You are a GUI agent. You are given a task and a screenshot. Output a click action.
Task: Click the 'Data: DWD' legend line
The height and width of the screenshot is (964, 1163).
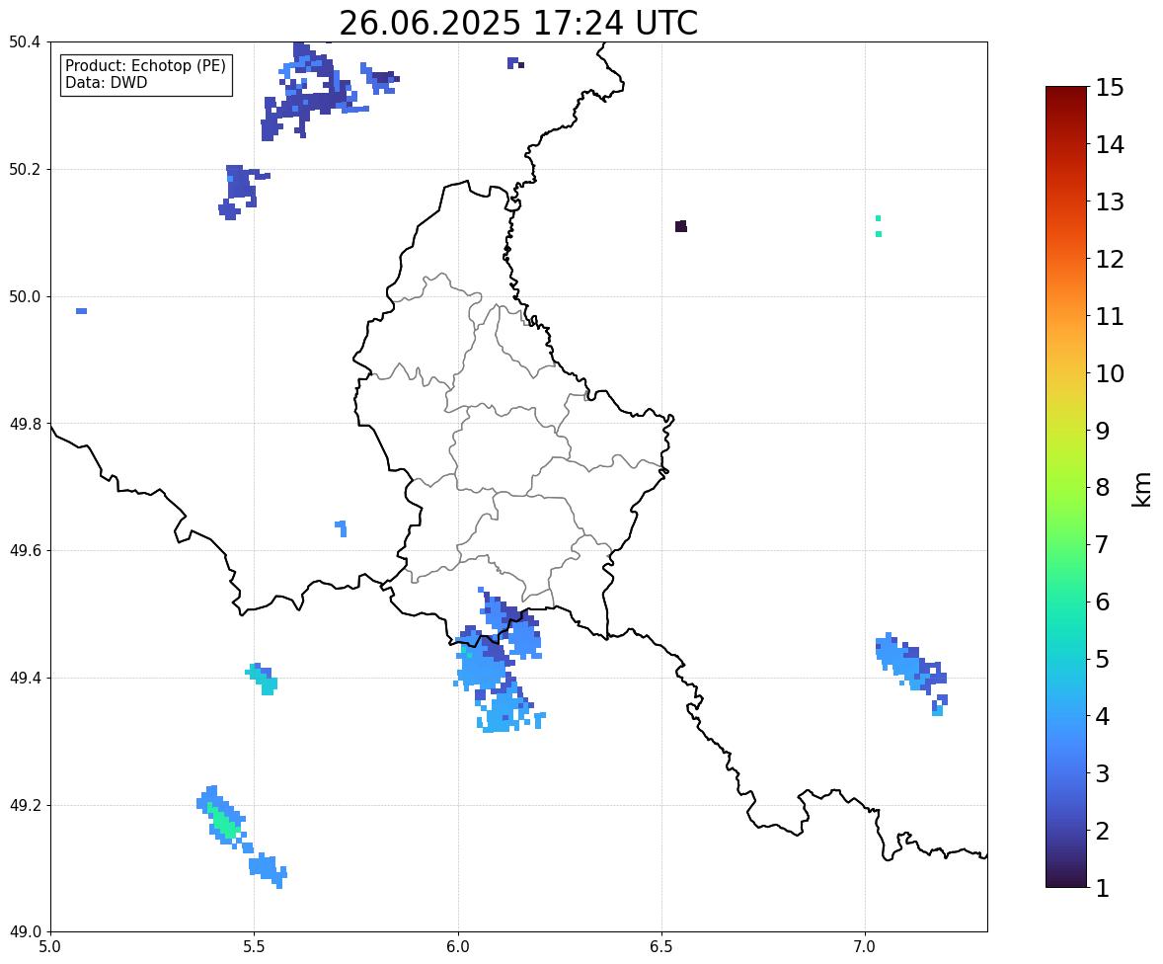coord(106,82)
